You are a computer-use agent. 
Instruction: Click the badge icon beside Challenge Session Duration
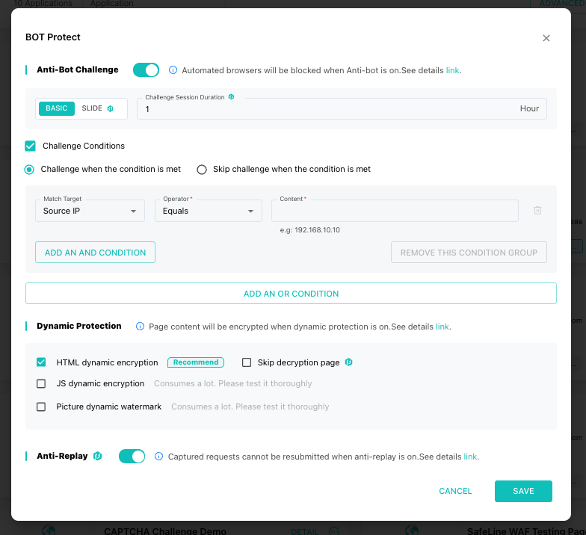coord(232,97)
